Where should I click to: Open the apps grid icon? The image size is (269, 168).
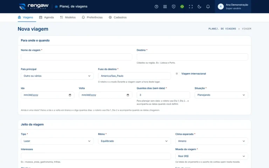point(165,7)
